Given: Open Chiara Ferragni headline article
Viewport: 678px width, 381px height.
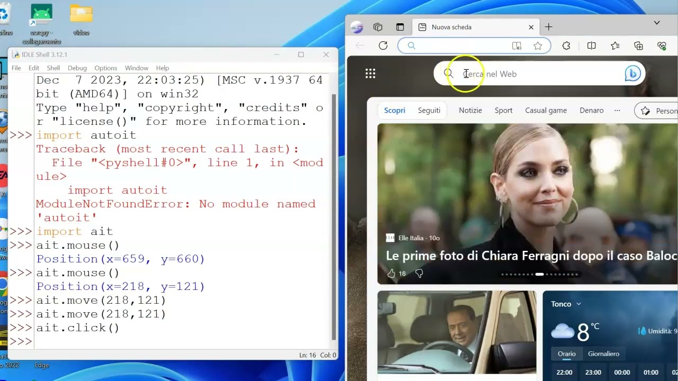Looking at the screenshot, I should [532, 256].
